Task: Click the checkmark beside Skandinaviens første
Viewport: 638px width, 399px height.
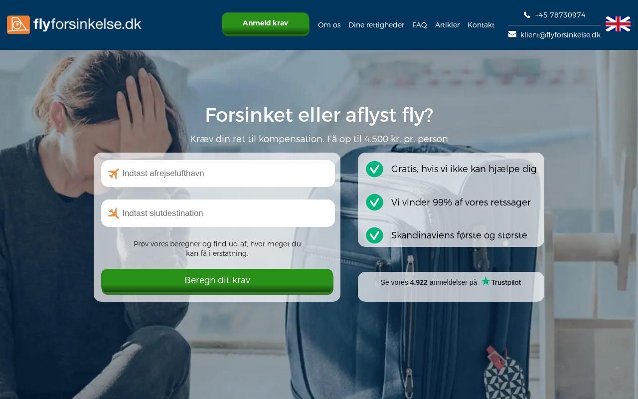Action: (374, 235)
